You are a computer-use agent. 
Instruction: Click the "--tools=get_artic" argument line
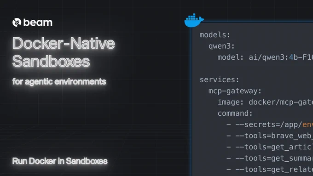[x=270, y=147]
